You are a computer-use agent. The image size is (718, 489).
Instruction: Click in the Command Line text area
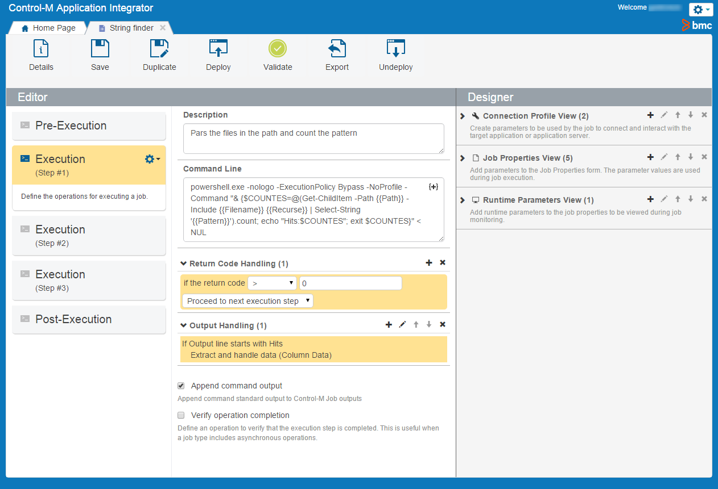tap(313, 210)
